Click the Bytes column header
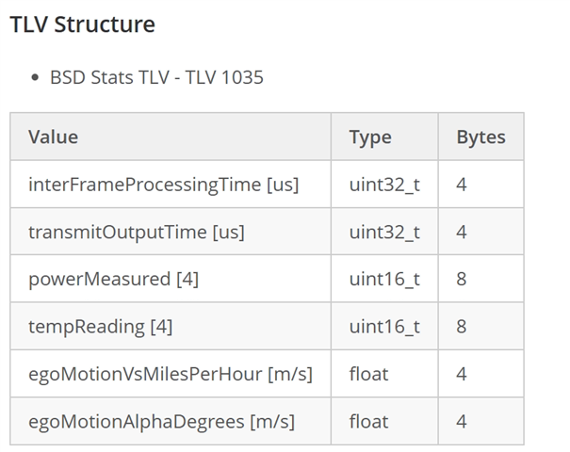Viewport: 570px width, 452px height. [x=480, y=137]
